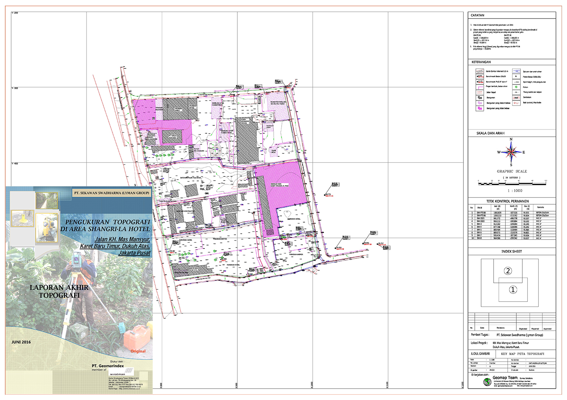
Task: Click the Jalan Aspal legend symbol
Action: 480,93
